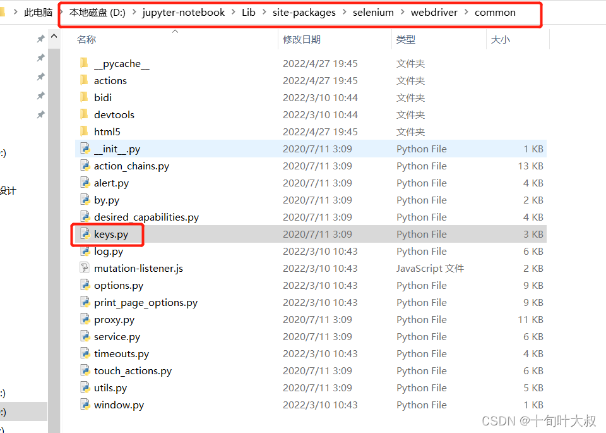The width and height of the screenshot is (606, 433).
Task: Click the file name timeouts.py
Action: (121, 354)
